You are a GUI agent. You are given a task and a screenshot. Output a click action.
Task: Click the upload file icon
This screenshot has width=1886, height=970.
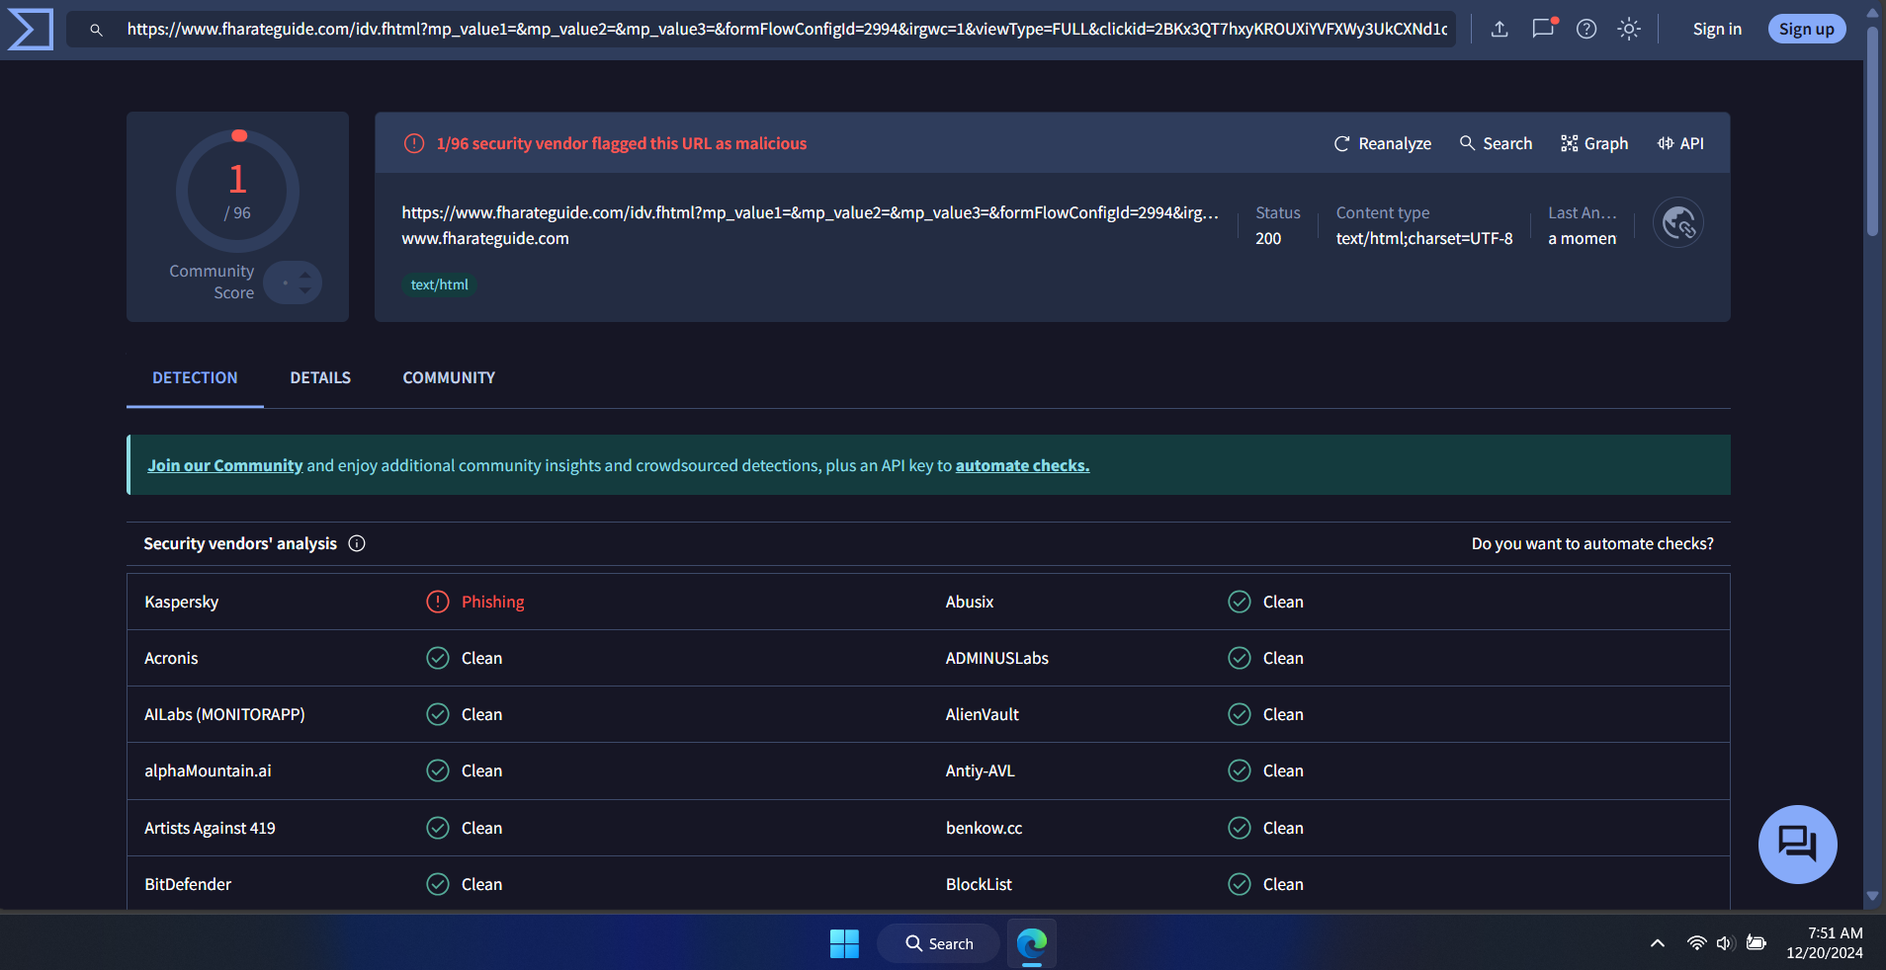click(1500, 29)
